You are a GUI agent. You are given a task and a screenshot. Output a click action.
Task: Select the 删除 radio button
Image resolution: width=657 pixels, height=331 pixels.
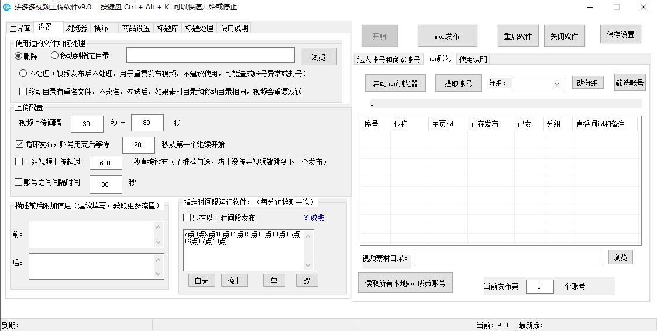19,56
